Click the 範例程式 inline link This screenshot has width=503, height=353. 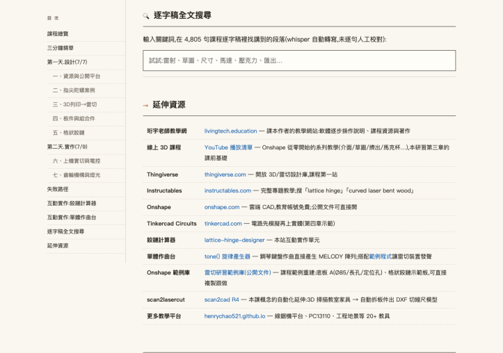[381, 256]
